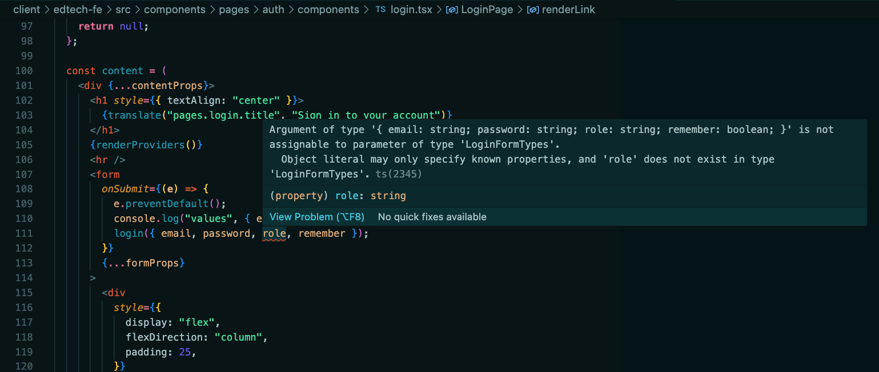Open login.tsx in the breadcrumb
Image resolution: width=879 pixels, height=372 pixels.
(411, 10)
